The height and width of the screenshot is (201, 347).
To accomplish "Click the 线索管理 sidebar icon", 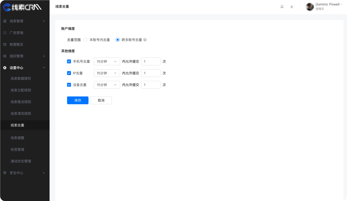I will 5,21.
